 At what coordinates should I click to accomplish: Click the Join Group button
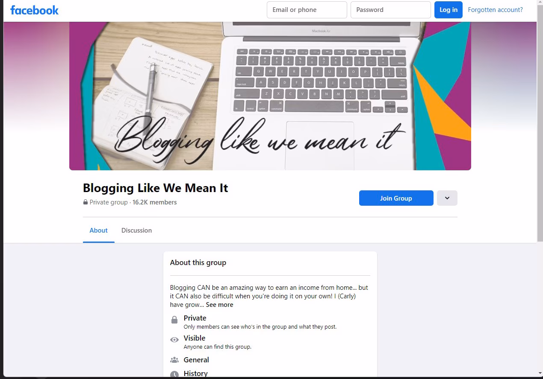396,198
